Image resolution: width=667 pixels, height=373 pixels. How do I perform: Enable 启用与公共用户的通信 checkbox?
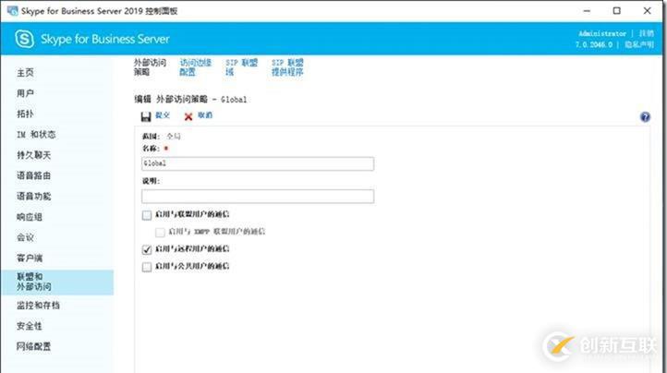tap(147, 267)
